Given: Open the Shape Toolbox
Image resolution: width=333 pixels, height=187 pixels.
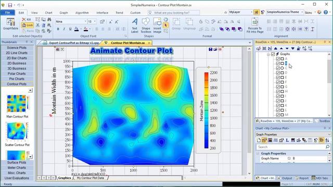Looking at the screenshot, I should [x=146, y=25].
